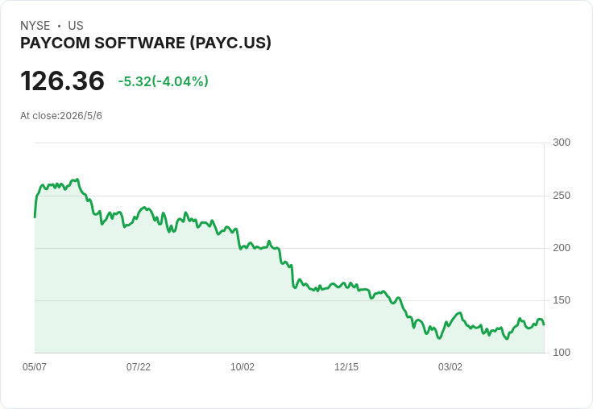
Task: Click the 300 price axis label
Action: [x=562, y=143]
